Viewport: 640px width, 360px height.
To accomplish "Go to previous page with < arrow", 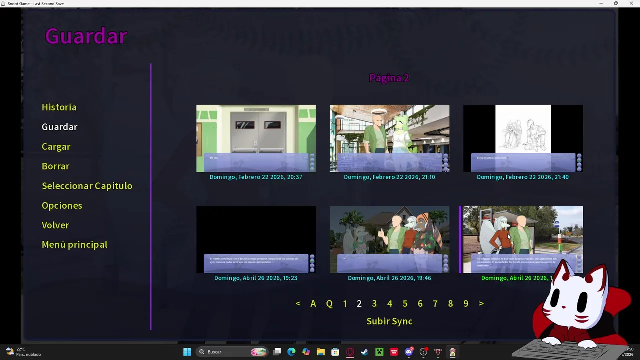I will click(x=298, y=304).
